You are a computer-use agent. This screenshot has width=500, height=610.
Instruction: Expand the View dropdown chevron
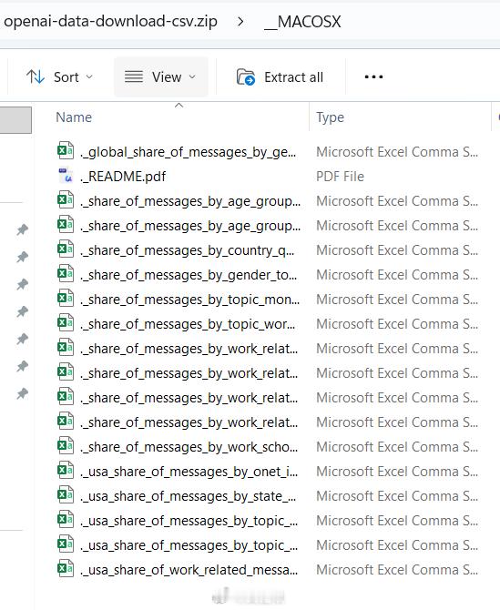click(x=192, y=77)
